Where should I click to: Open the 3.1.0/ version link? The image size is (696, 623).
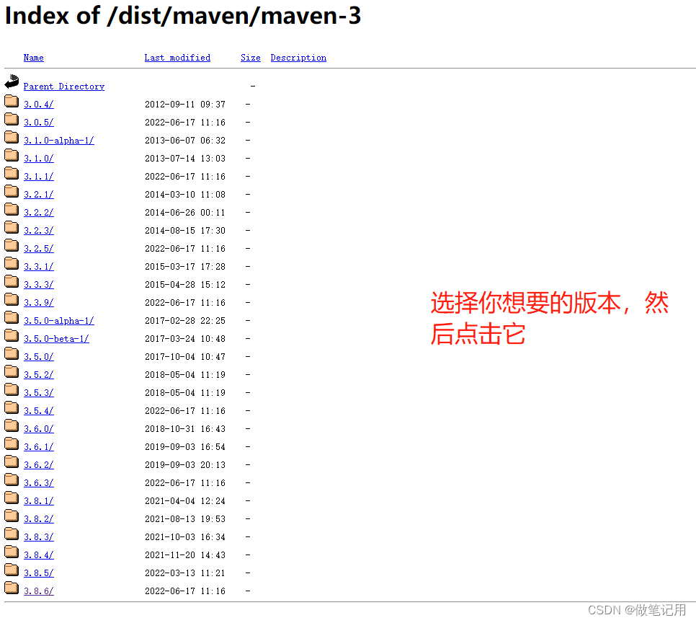coord(39,158)
